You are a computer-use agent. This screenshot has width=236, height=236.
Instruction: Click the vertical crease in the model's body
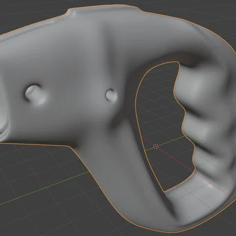click(x=105, y=49)
